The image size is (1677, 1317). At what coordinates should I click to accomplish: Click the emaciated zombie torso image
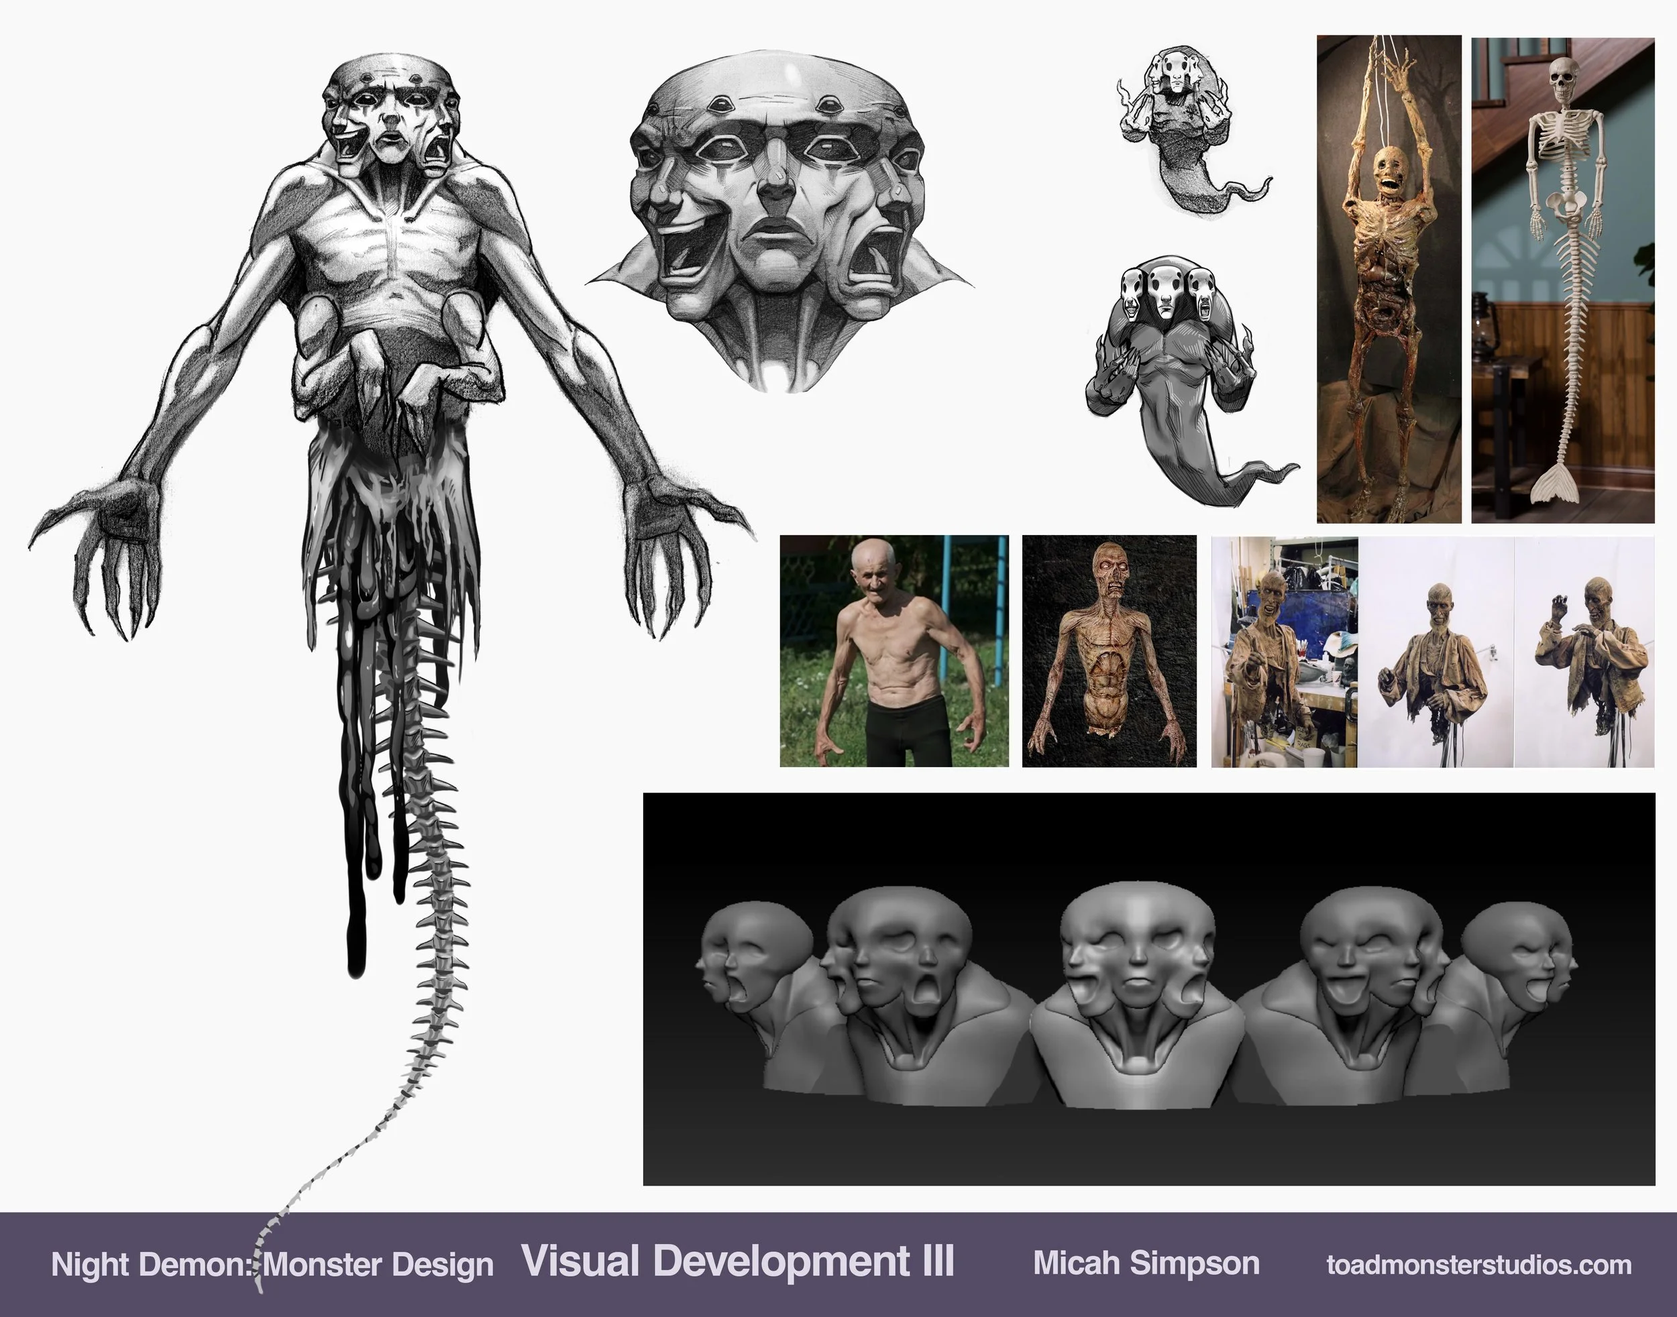(1110, 651)
